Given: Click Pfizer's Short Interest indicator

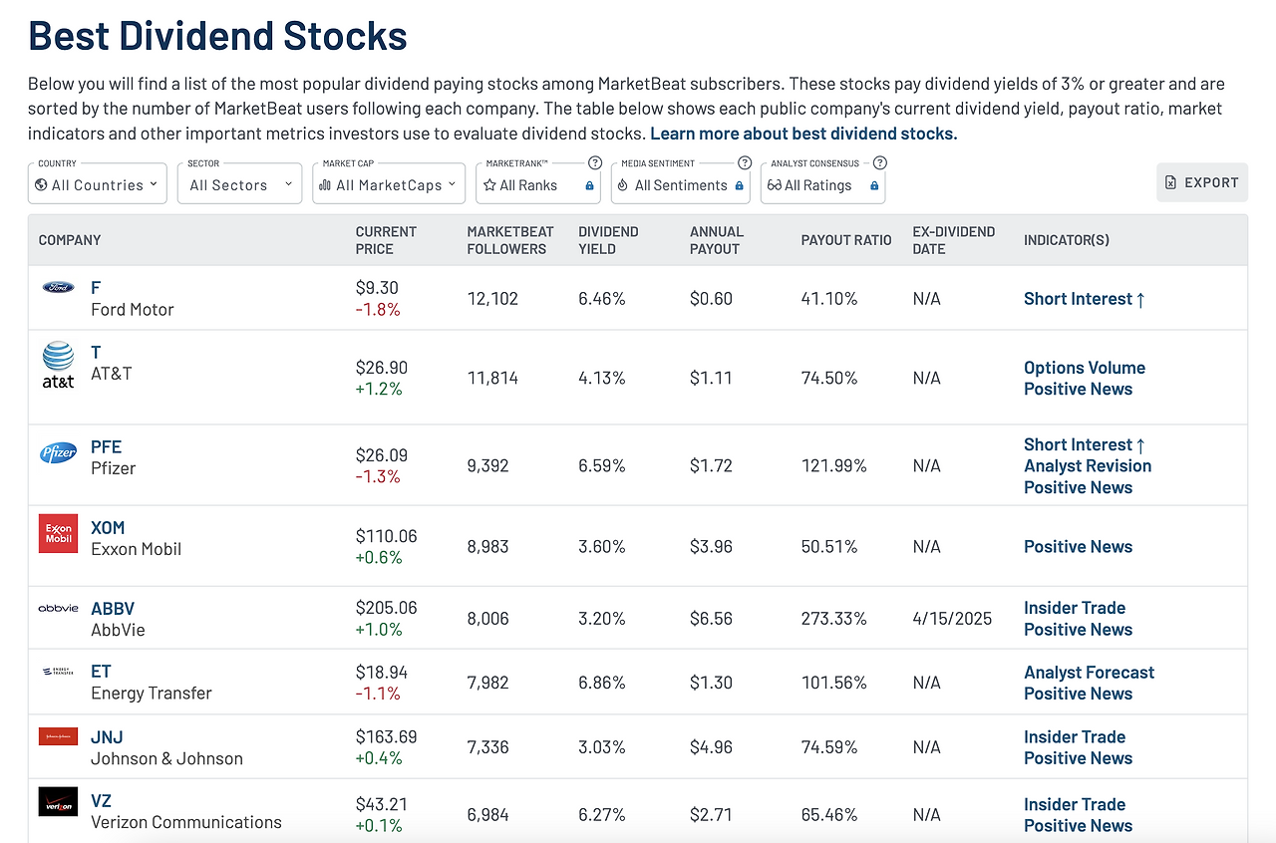Looking at the screenshot, I should [1085, 444].
